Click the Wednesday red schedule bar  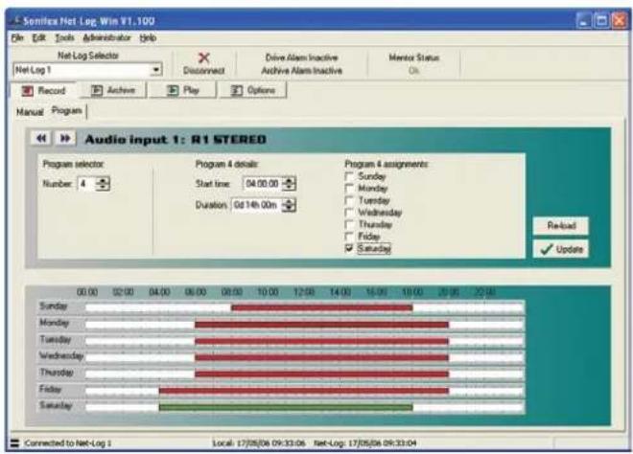pyautogui.click(x=321, y=357)
